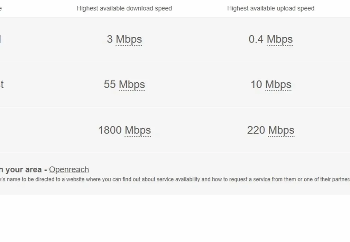Viewport: 350px width, 242px height.
Task: Click the Highest available download speed header
Action: (x=124, y=9)
